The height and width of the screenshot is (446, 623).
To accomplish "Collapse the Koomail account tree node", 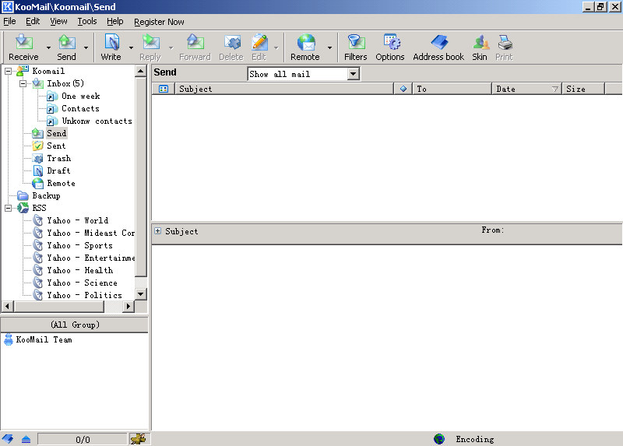I will click(x=8, y=71).
